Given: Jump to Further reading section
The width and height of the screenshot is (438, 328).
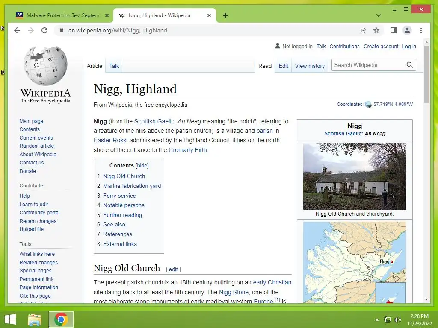Looking at the screenshot, I should pos(122,215).
